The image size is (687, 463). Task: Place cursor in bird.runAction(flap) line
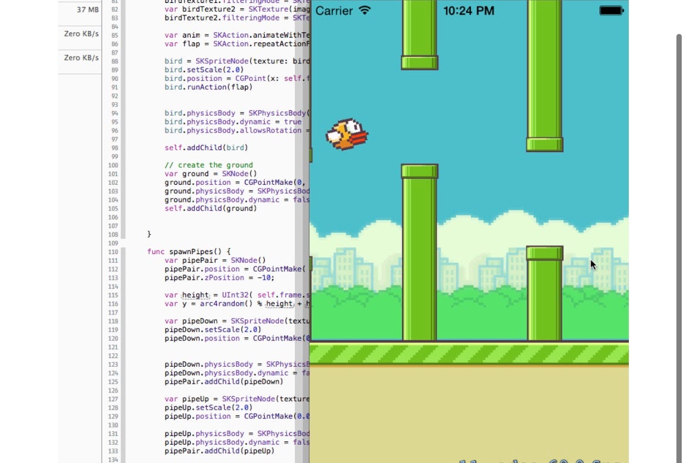coord(208,87)
